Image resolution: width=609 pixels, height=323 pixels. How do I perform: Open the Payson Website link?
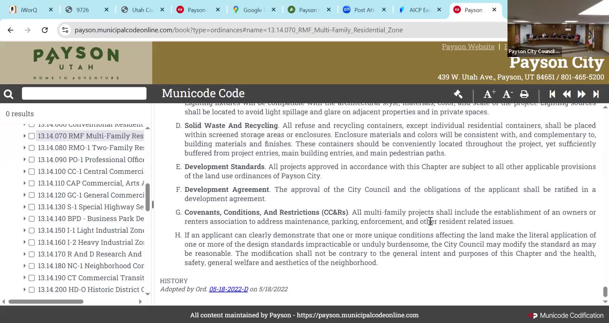(x=468, y=47)
